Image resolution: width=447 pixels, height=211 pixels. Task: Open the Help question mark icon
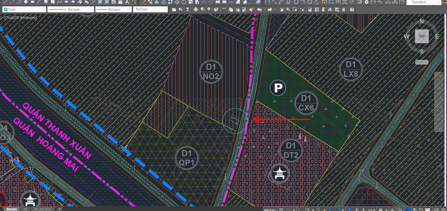tap(351, 9)
